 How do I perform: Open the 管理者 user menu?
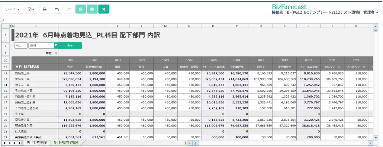[371, 12]
